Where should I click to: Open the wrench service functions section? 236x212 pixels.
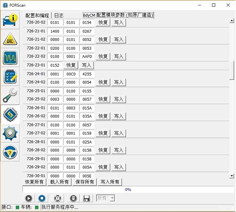(x=10, y=95)
